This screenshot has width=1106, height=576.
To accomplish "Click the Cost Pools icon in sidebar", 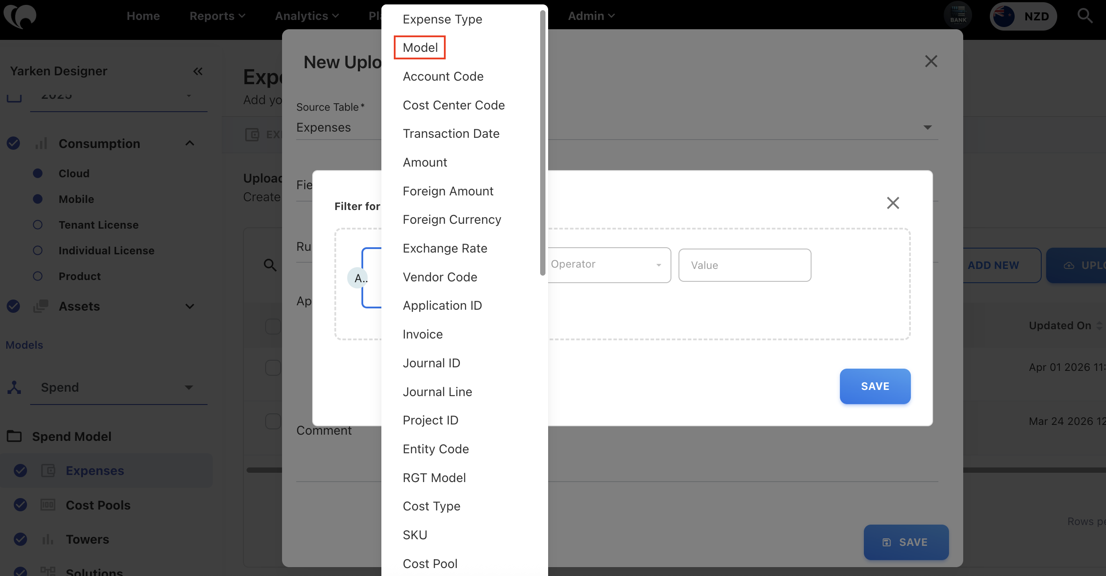I will 48,505.
